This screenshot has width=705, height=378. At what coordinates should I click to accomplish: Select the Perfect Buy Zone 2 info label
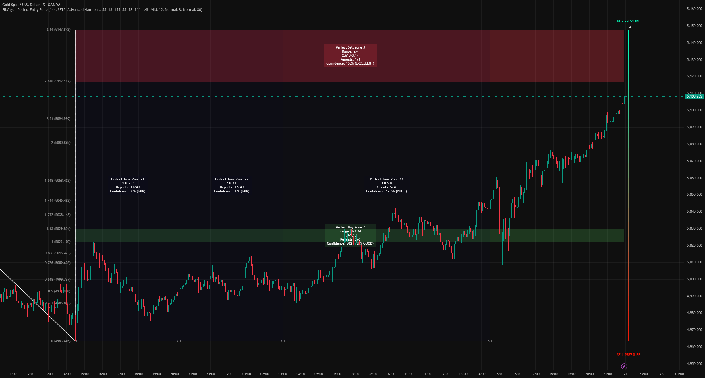[x=350, y=235]
